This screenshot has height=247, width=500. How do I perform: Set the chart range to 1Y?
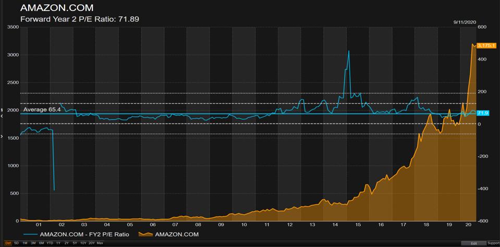(58, 243)
